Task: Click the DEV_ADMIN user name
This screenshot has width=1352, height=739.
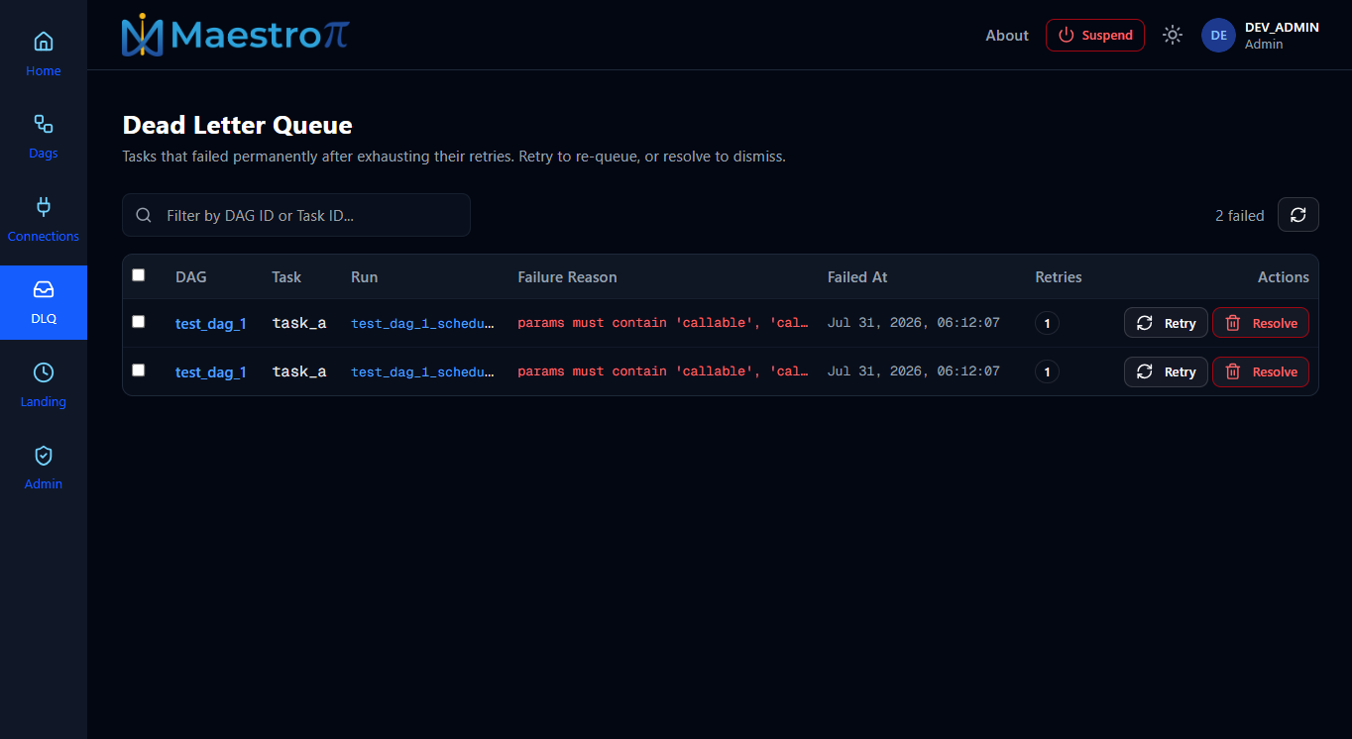Action: 1282,28
